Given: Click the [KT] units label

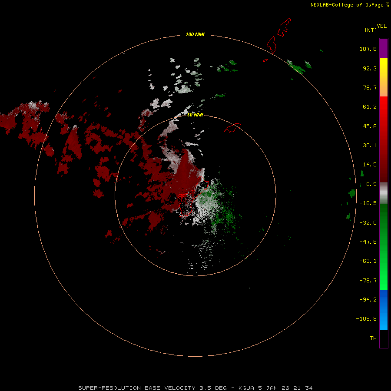Looking at the screenshot, I should pyautogui.click(x=371, y=30).
